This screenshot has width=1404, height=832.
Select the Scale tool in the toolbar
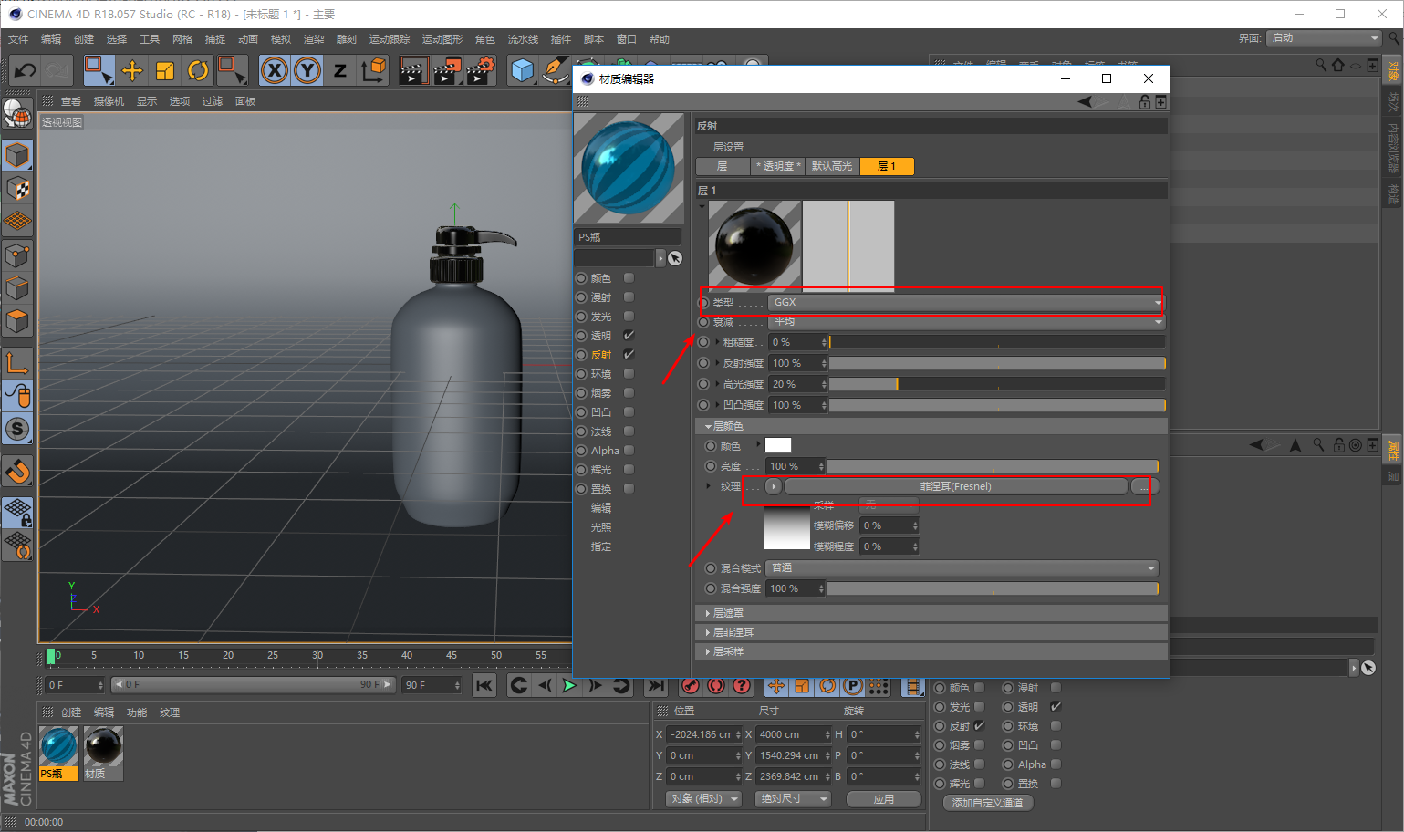(x=165, y=70)
